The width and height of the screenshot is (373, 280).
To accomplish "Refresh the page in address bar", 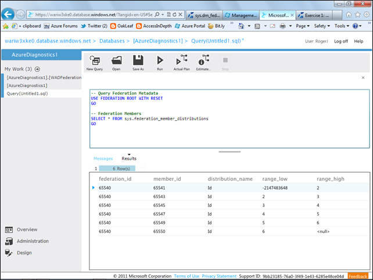I will [x=175, y=15].
